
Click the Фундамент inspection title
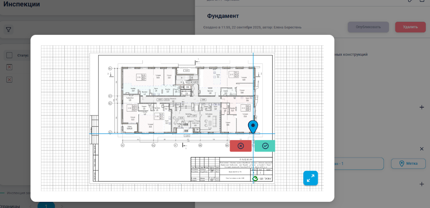click(223, 16)
